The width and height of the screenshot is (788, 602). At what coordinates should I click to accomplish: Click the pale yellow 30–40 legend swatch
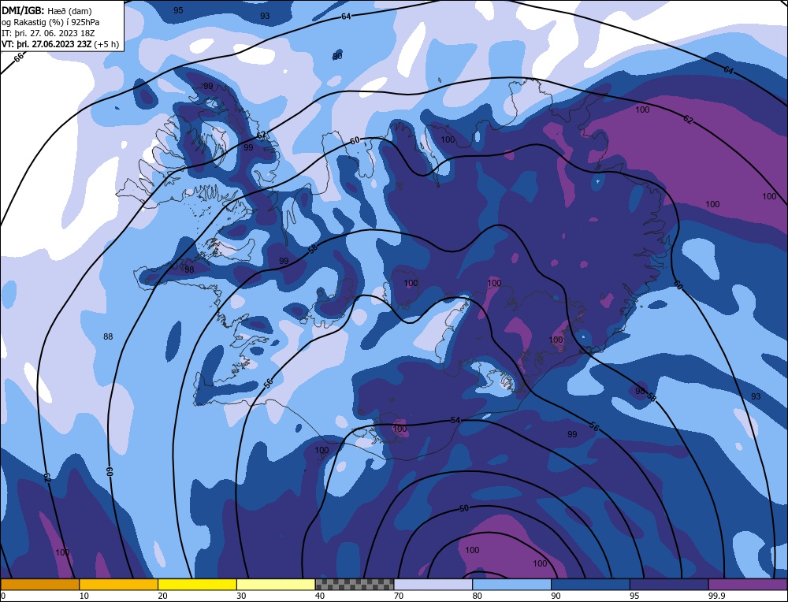[275, 584]
